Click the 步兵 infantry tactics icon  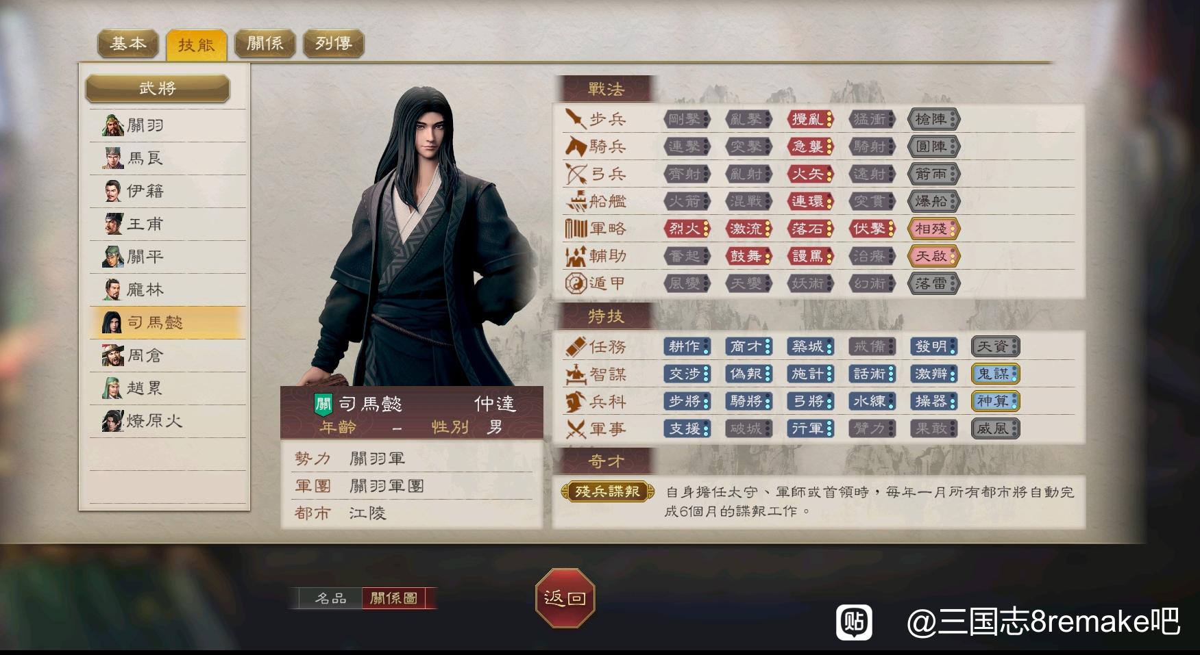(575, 119)
